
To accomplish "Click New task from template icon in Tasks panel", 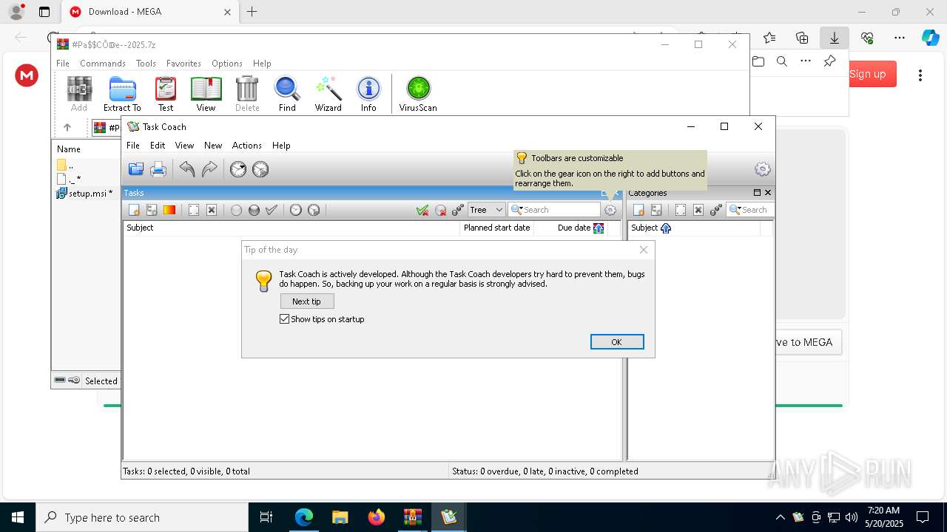I will pyautogui.click(x=152, y=211).
